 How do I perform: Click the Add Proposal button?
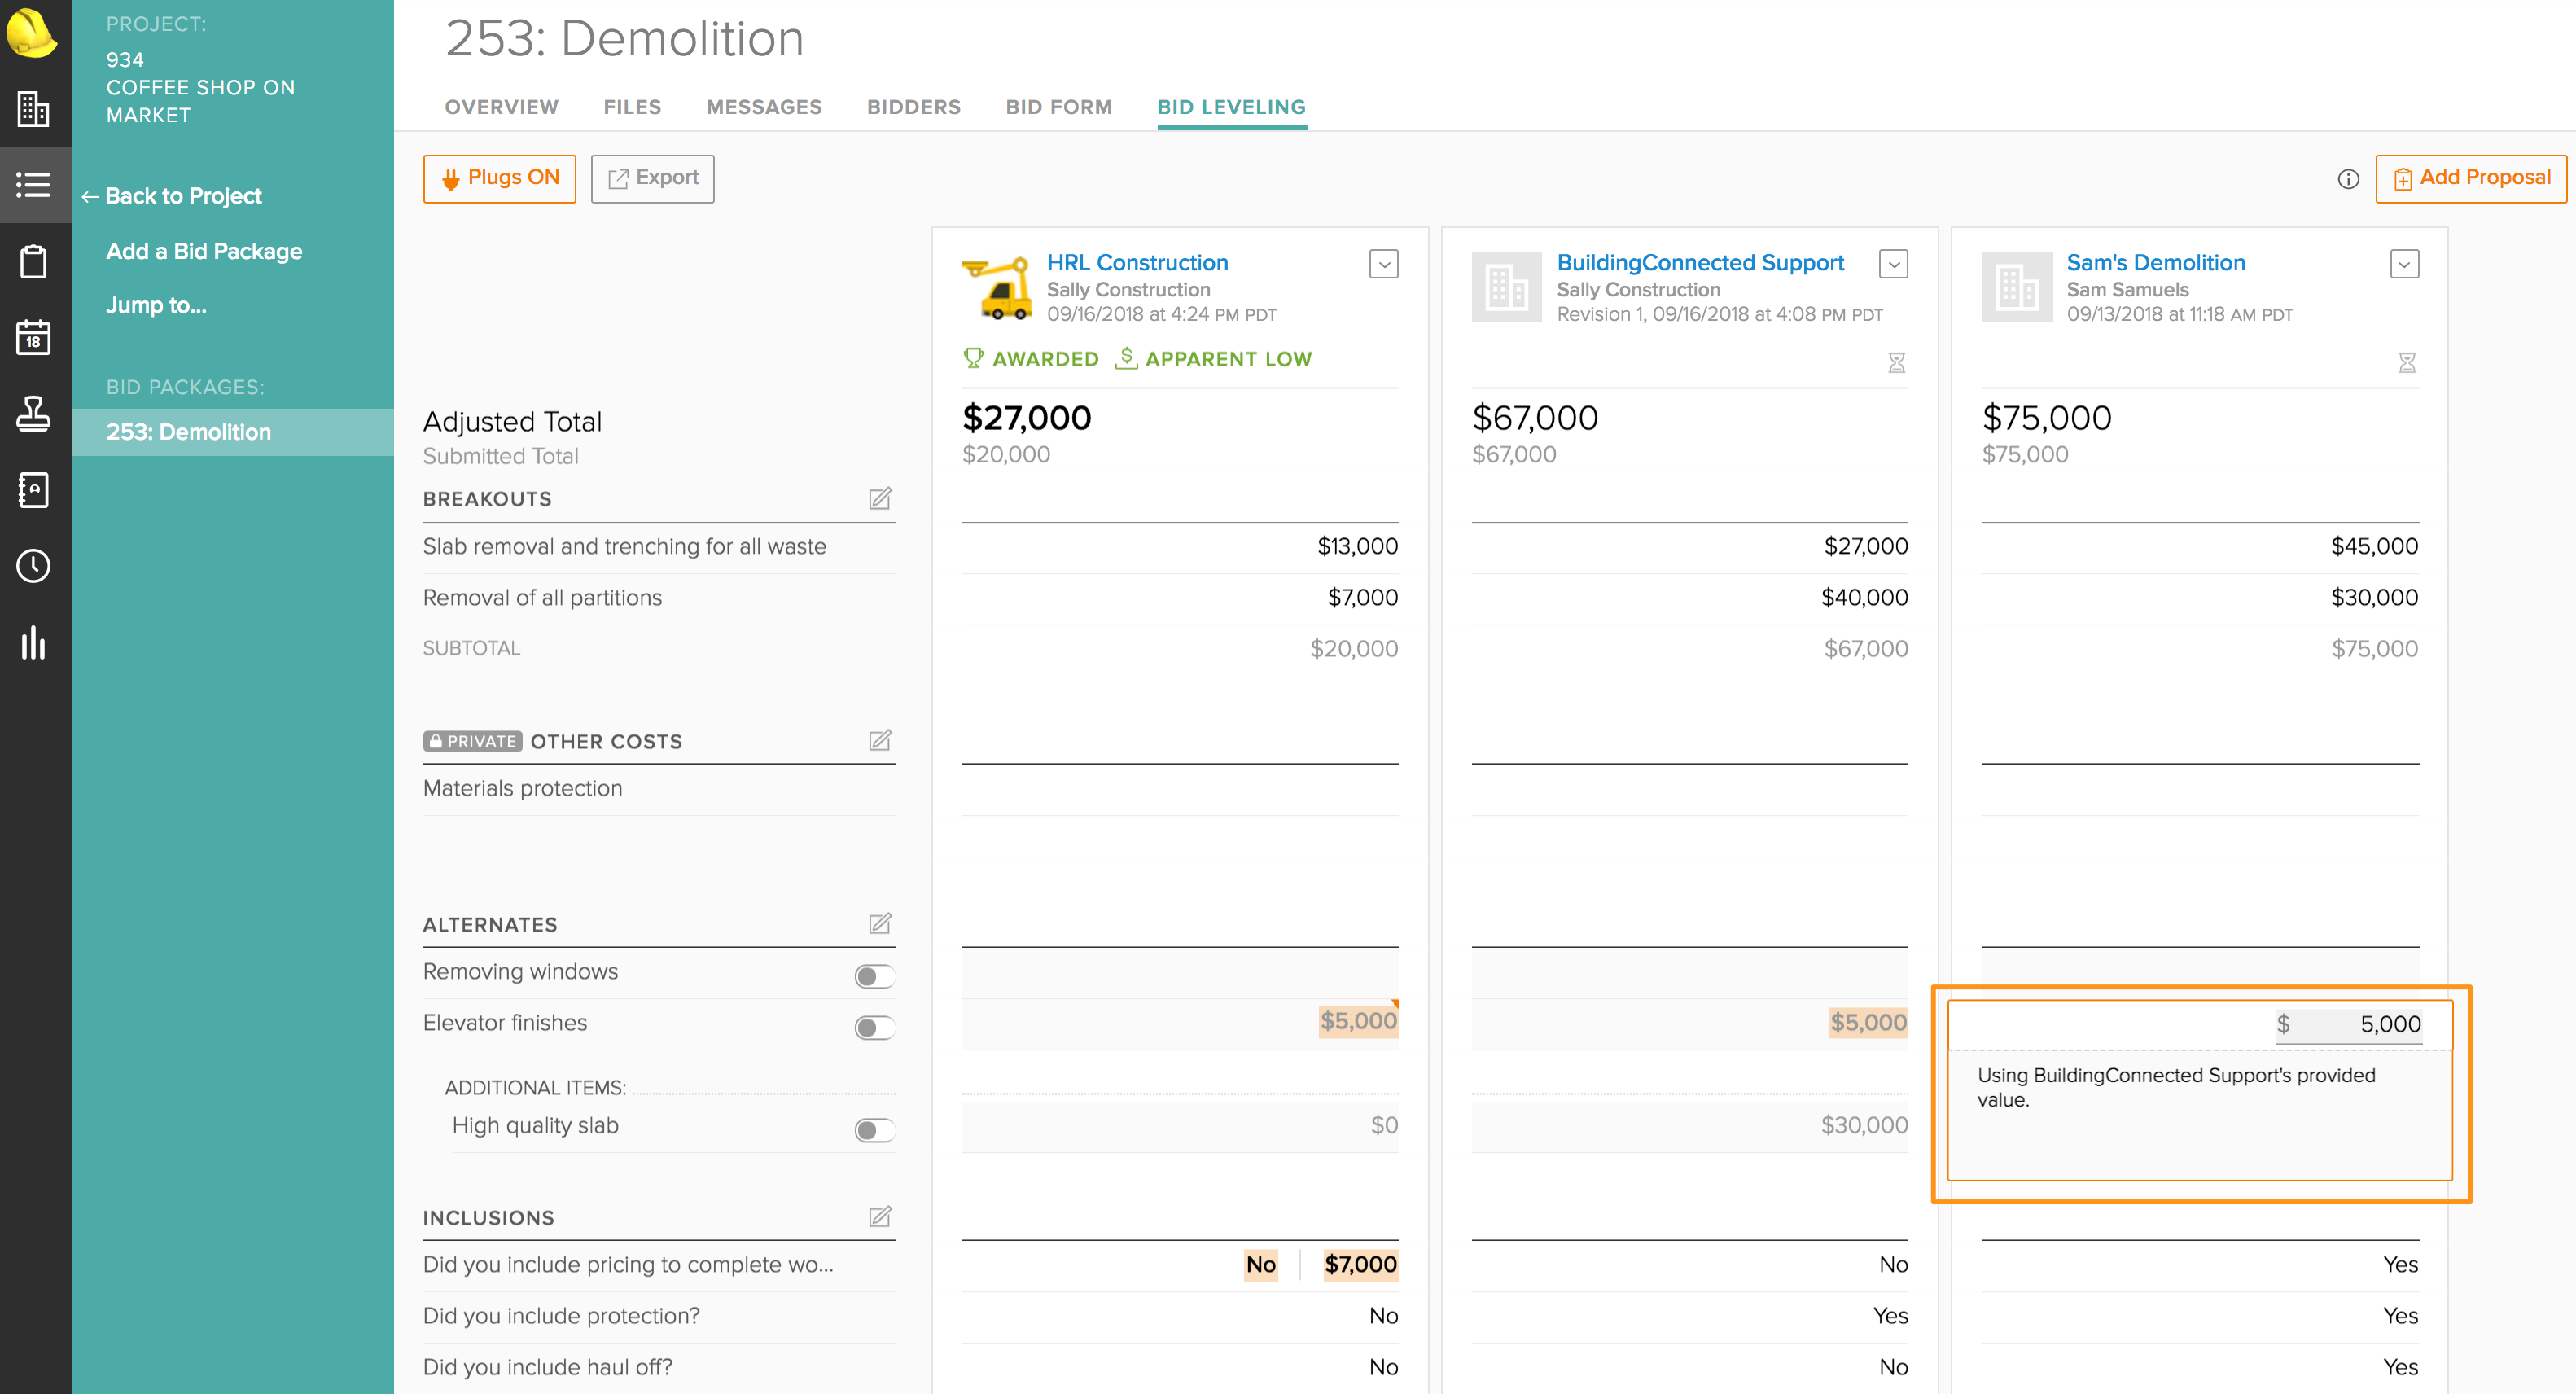(2470, 178)
